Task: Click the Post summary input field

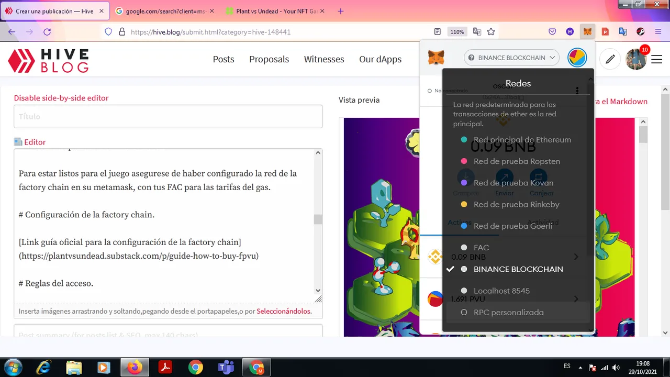Action: tap(168, 331)
